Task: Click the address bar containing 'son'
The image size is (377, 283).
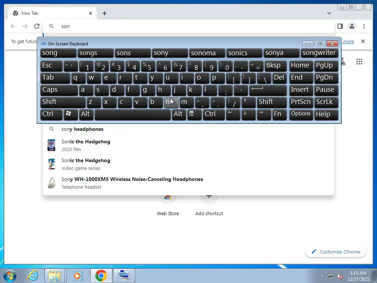Action: click(x=189, y=26)
